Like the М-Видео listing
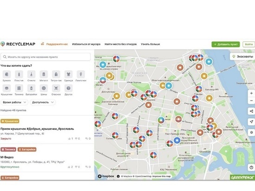Image resolution: width=255 pixels, height=191 pixels. click(x=70, y=167)
